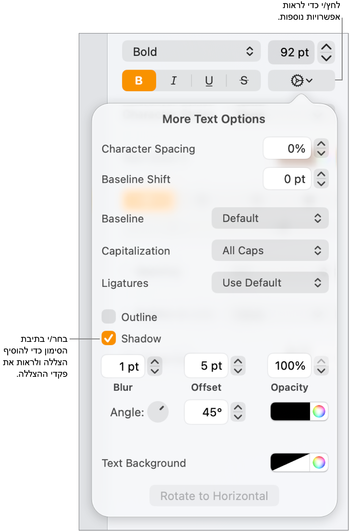
Task: Apply italic formatting
Action: (174, 80)
